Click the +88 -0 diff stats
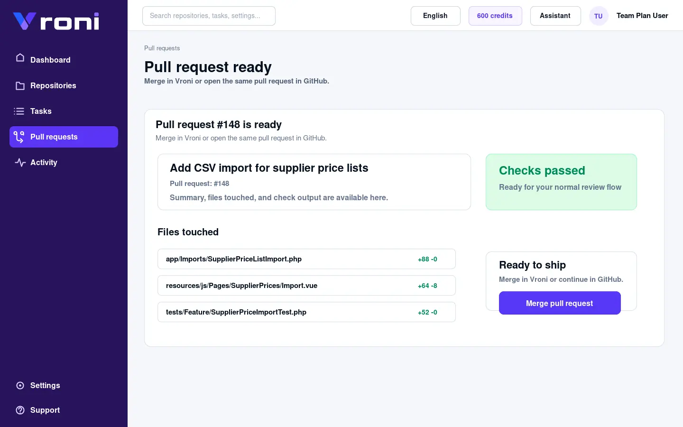The image size is (683, 427). 427,259
